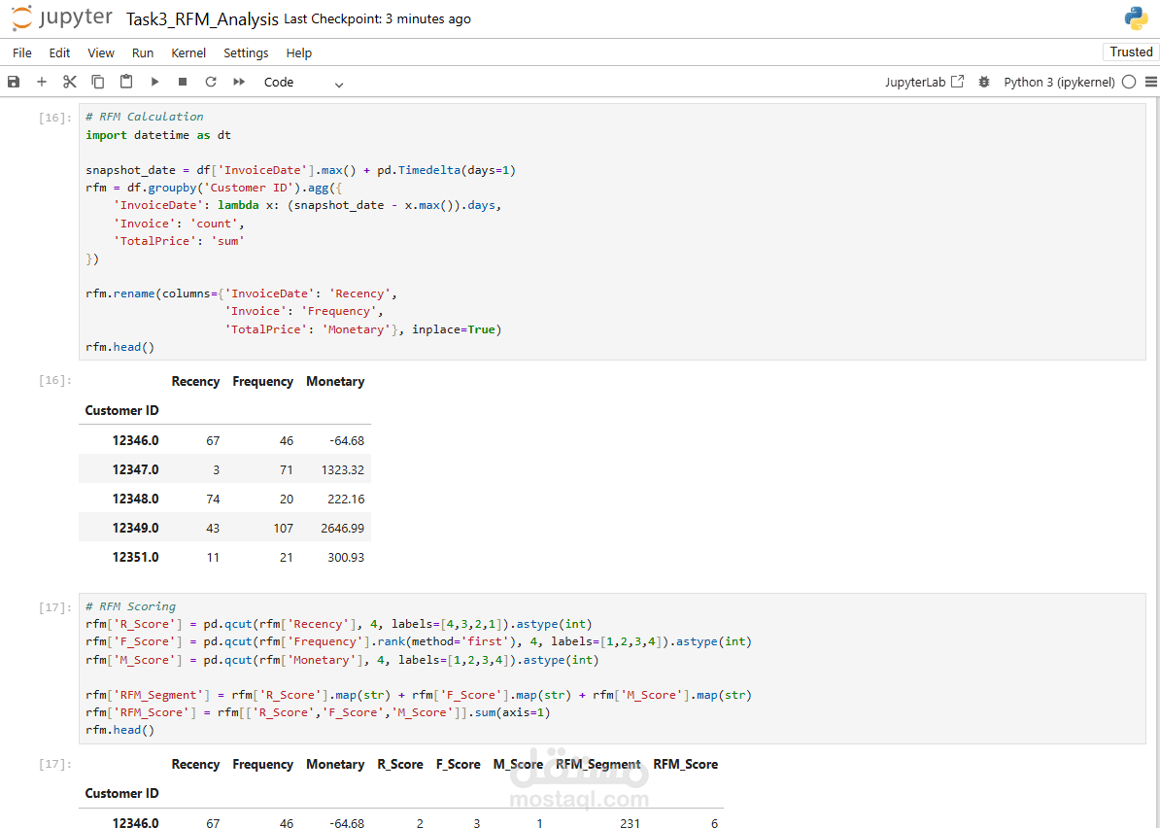This screenshot has height=828, width=1160.
Task: Select the Python 3 (ipykernel) kernel name
Action: (x=1059, y=83)
